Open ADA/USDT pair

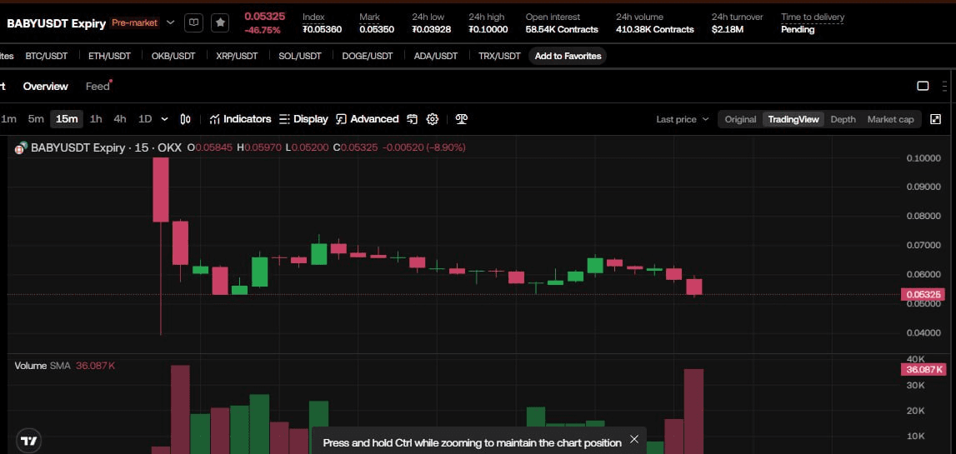[x=435, y=56]
